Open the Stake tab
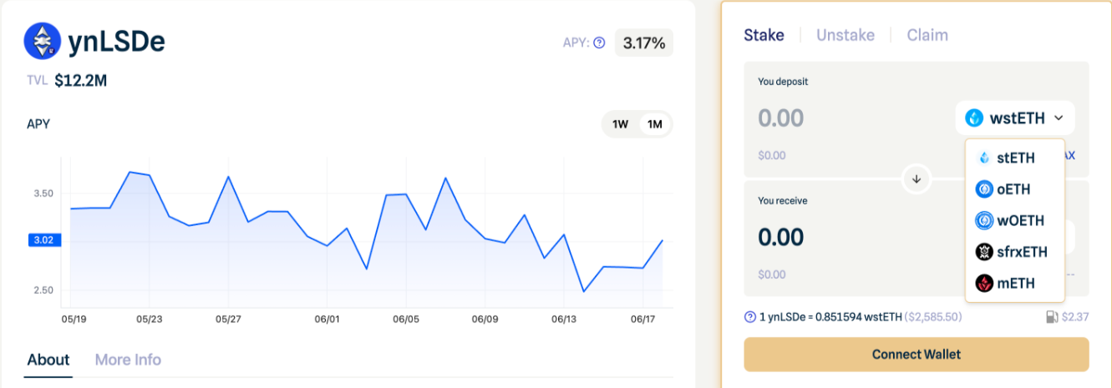 pyautogui.click(x=764, y=35)
